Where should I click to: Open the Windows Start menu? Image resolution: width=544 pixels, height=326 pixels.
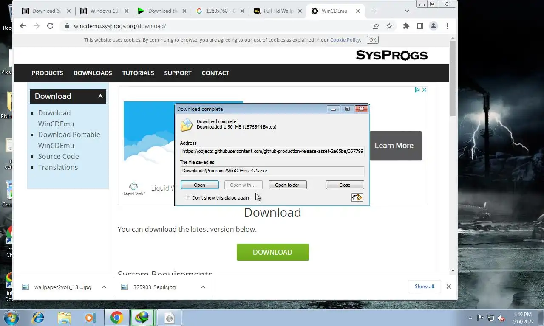coord(11,318)
